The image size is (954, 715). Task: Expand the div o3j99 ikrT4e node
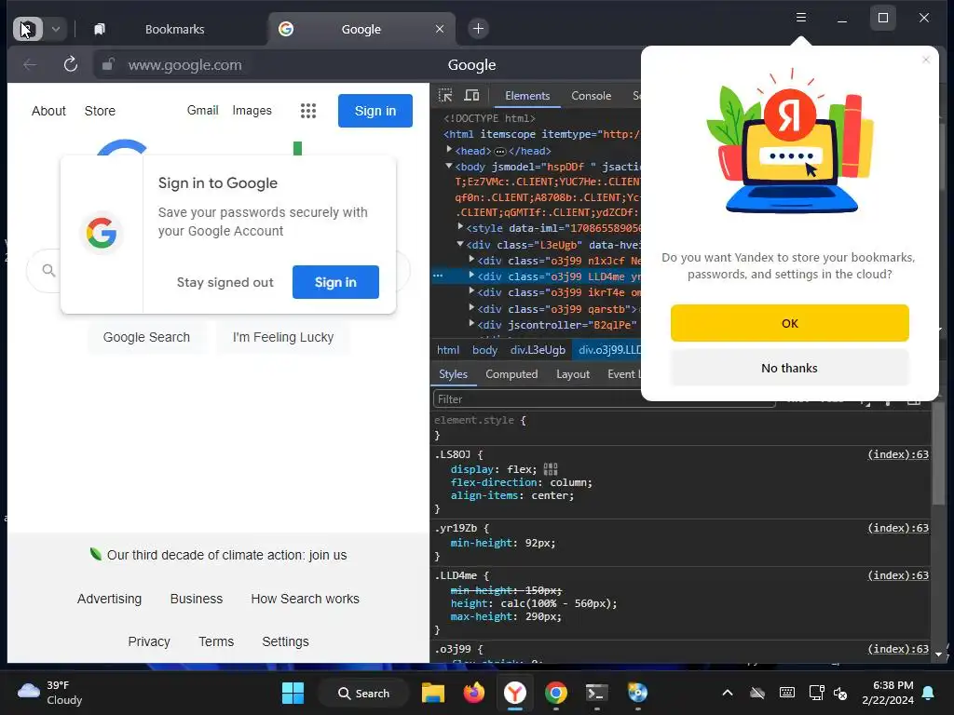pyautogui.click(x=471, y=291)
